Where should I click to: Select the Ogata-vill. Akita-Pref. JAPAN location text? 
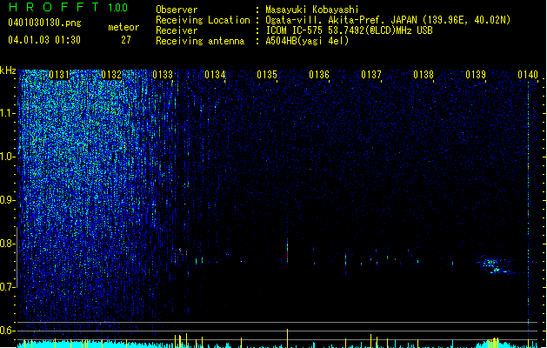388,20
